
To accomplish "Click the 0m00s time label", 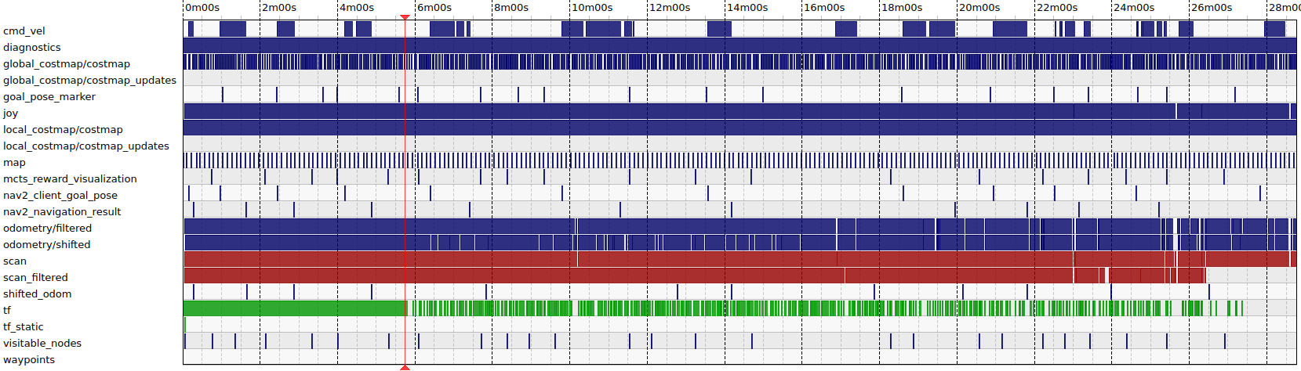I will coord(203,8).
